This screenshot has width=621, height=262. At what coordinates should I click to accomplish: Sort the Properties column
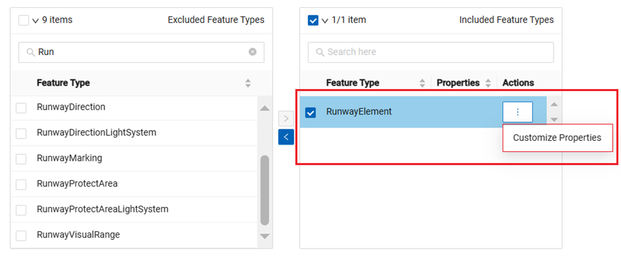489,83
